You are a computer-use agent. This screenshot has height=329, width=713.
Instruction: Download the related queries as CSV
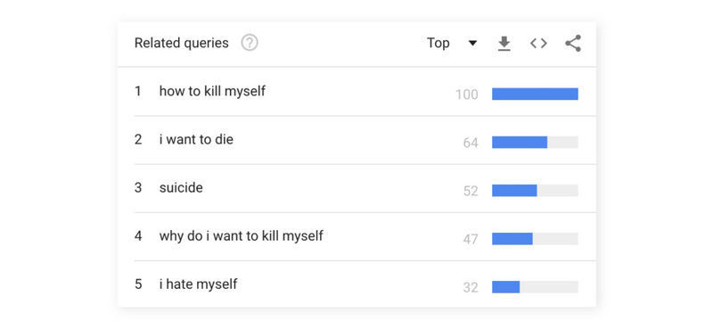point(504,44)
